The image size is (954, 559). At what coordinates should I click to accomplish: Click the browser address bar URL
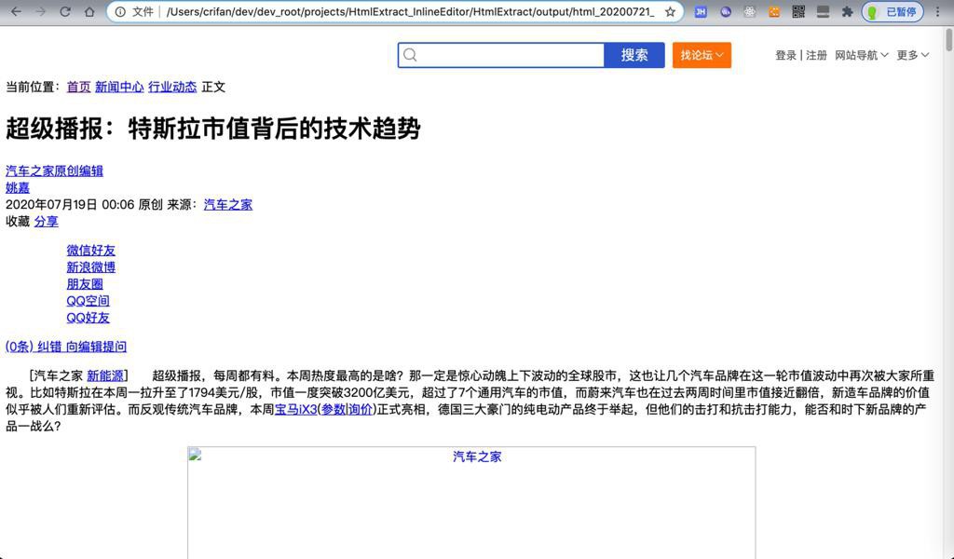pos(411,11)
